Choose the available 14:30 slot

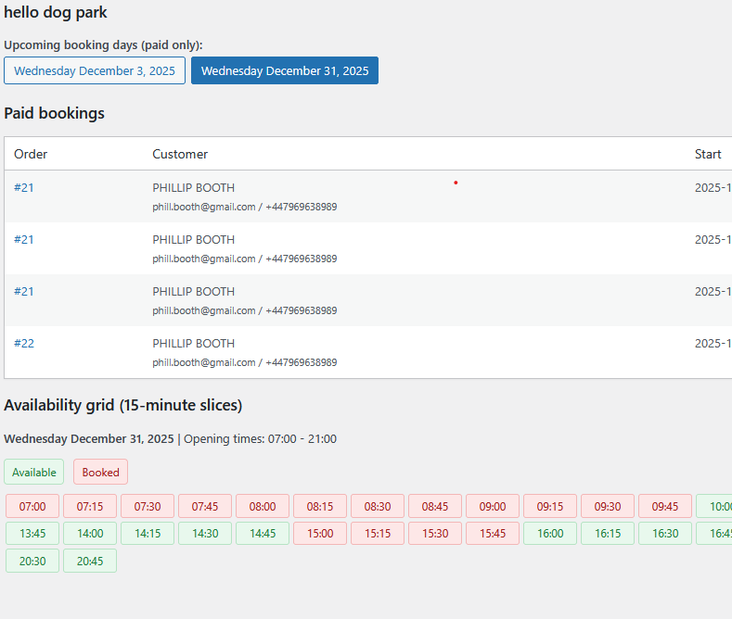205,533
